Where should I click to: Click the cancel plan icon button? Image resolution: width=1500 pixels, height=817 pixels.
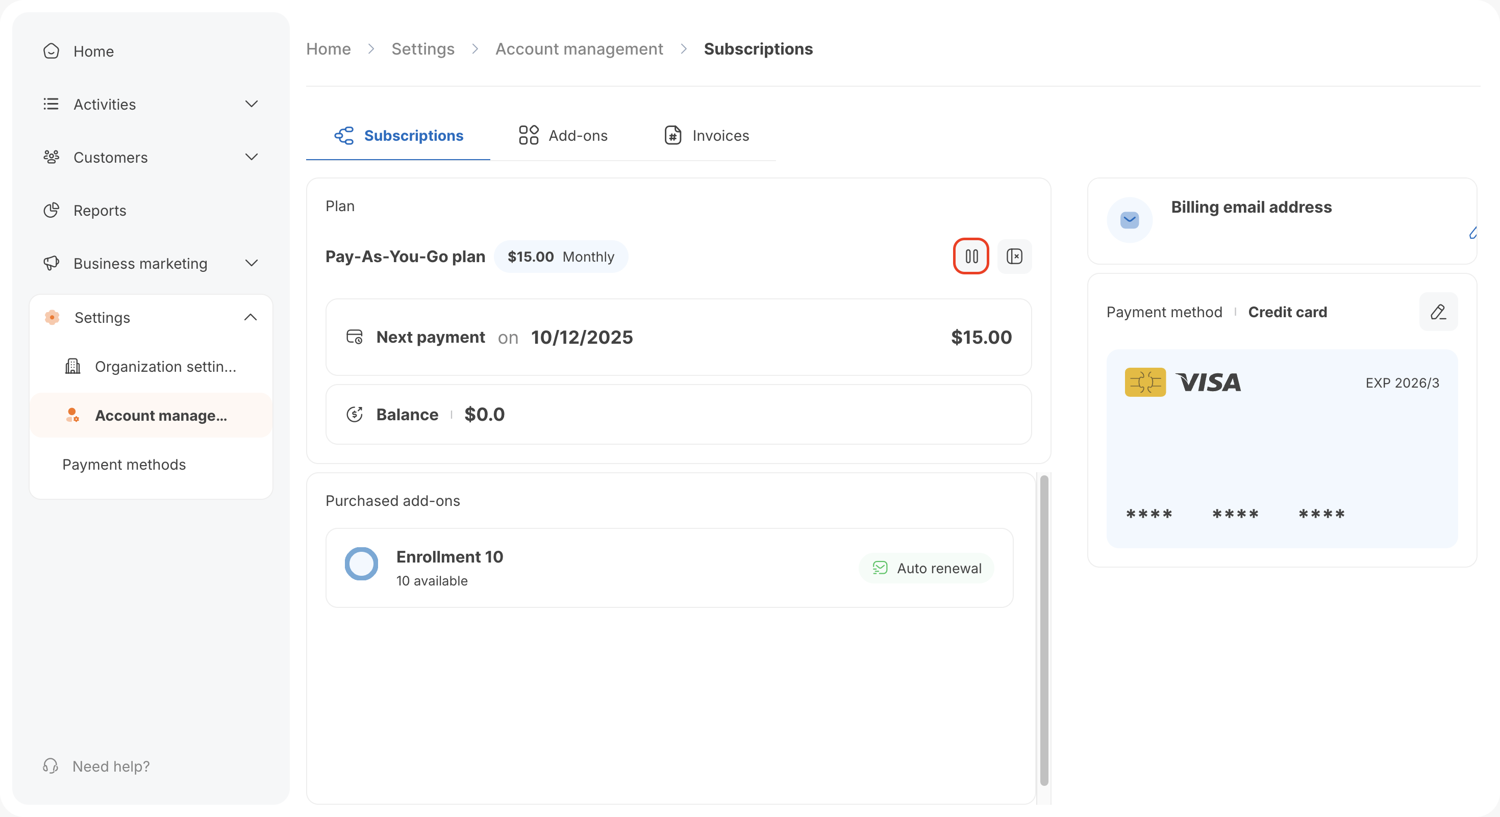point(1014,256)
